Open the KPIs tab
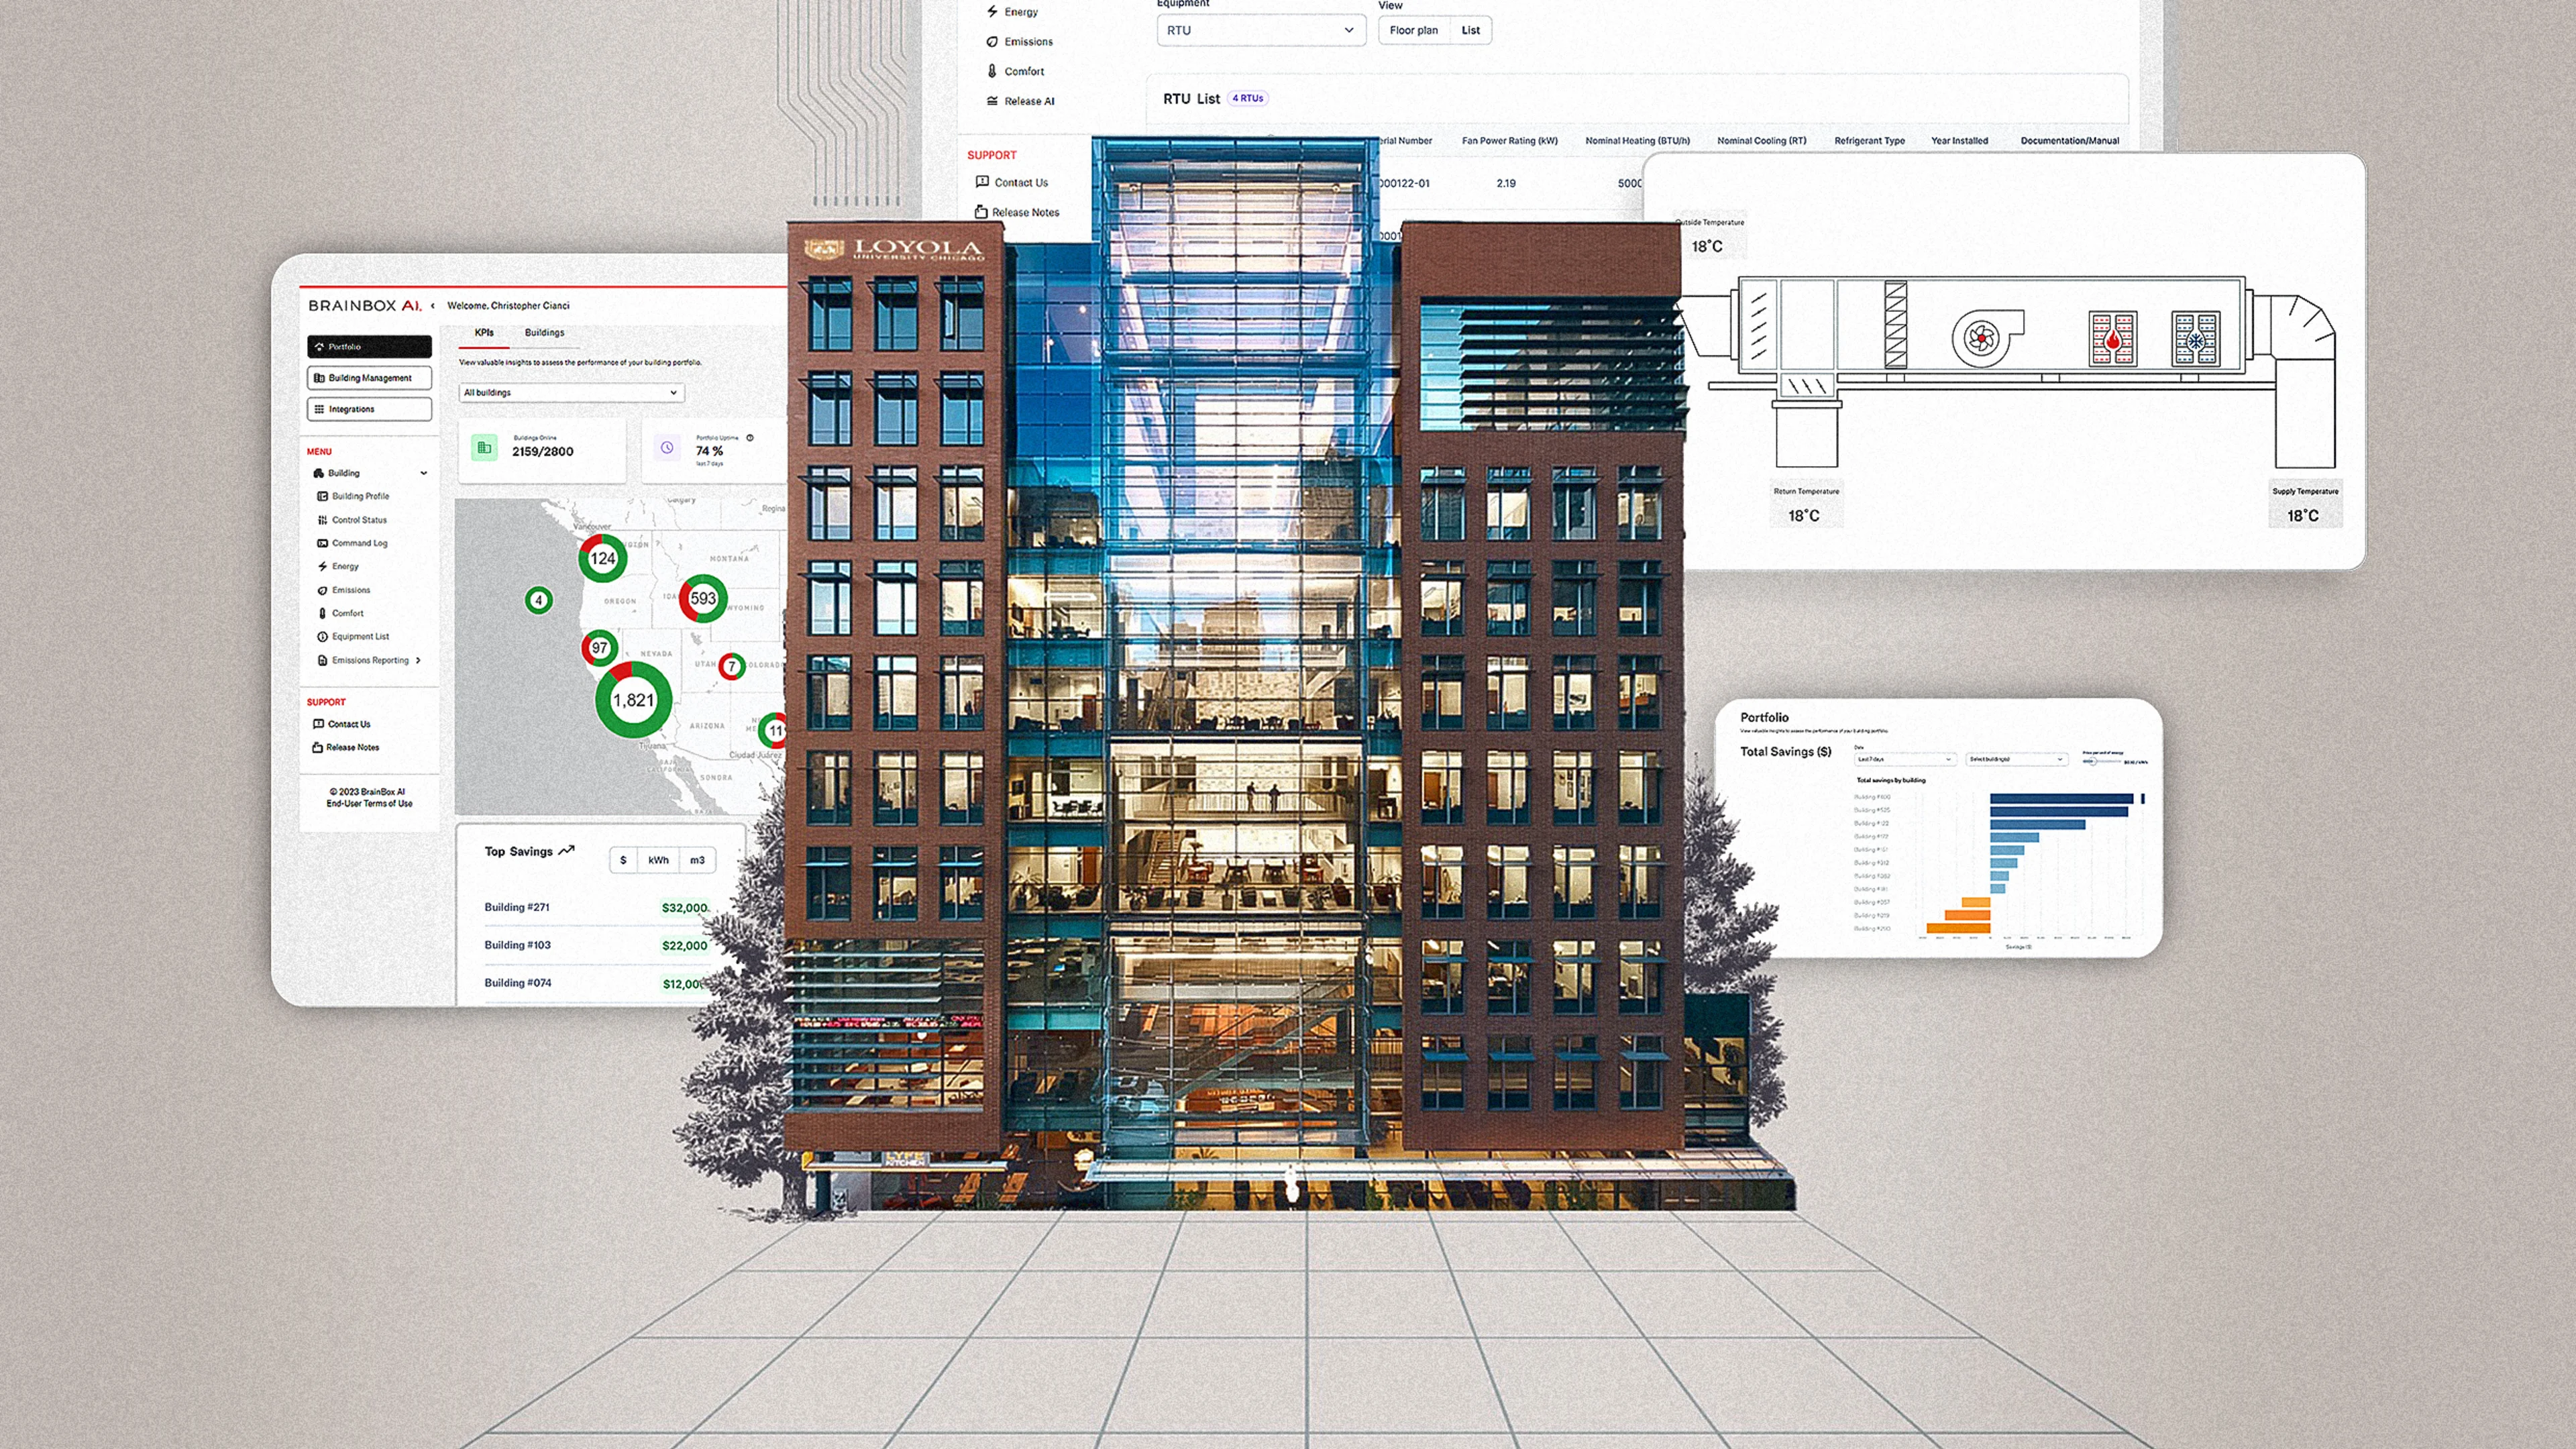Viewport: 2576px width, 1449px height. pyautogui.click(x=484, y=334)
